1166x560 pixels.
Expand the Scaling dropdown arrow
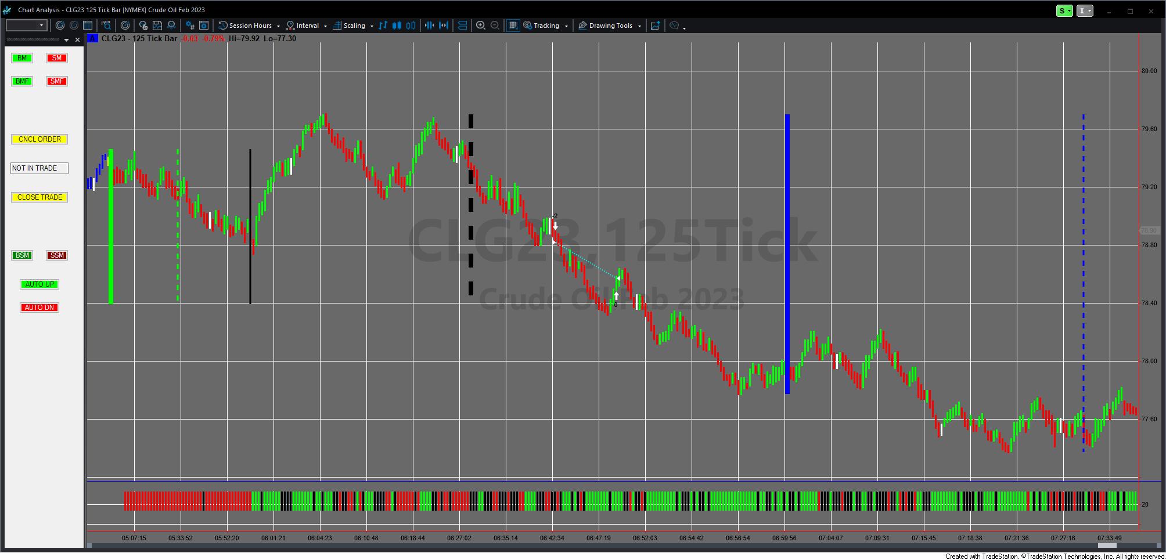(372, 26)
